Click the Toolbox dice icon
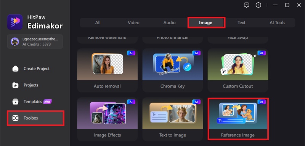Viewport: 305px width, 146px height. point(15,118)
